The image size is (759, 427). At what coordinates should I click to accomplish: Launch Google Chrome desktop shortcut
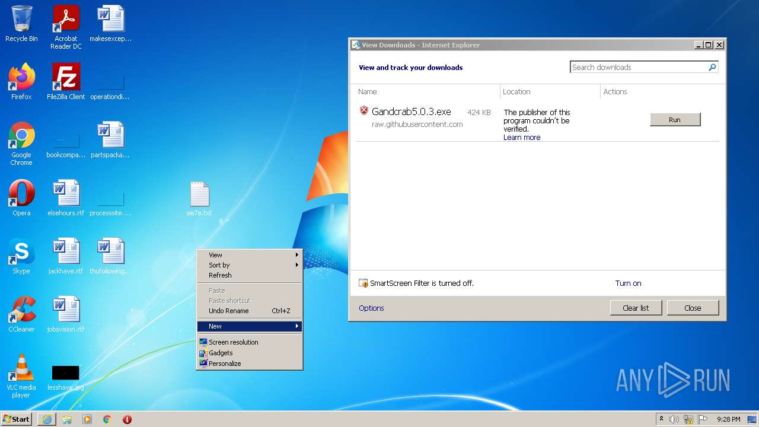click(21, 144)
